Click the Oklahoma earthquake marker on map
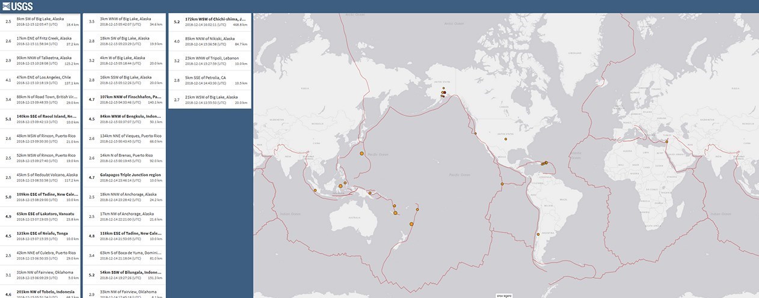The width and height of the screenshot is (759, 298). [506, 139]
